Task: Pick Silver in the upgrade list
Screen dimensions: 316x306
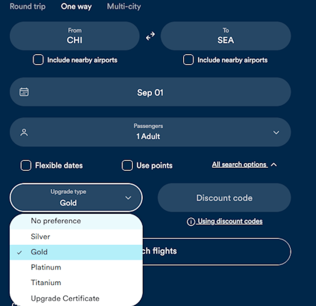Action: point(40,236)
